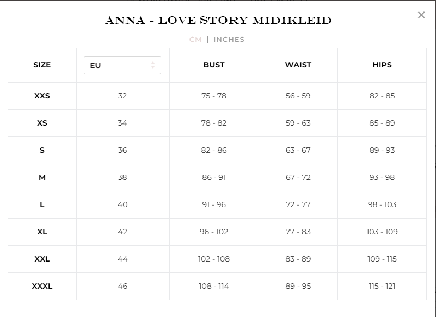The height and width of the screenshot is (317, 436).
Task: Click the BUST column header
Action: pyautogui.click(x=213, y=65)
